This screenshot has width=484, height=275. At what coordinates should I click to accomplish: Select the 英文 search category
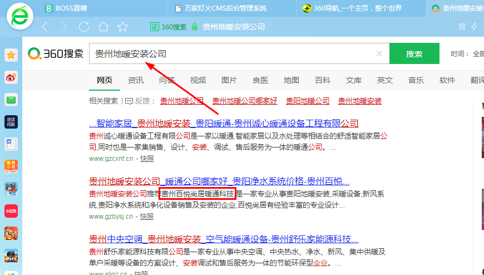click(385, 80)
